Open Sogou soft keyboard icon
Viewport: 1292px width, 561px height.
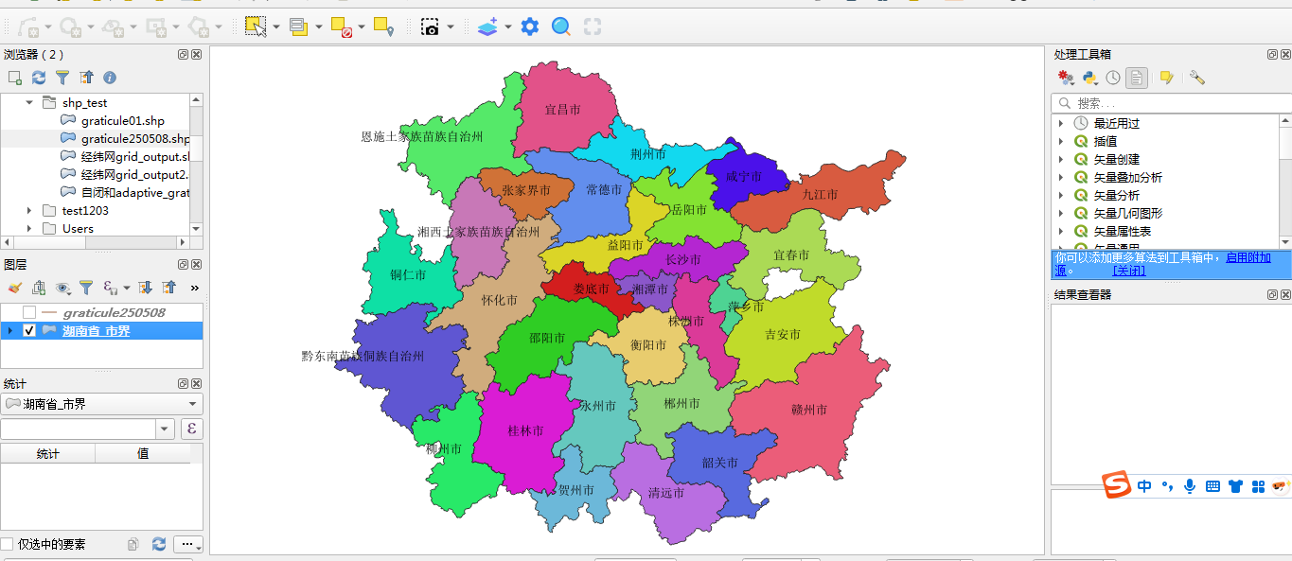click(x=1212, y=486)
